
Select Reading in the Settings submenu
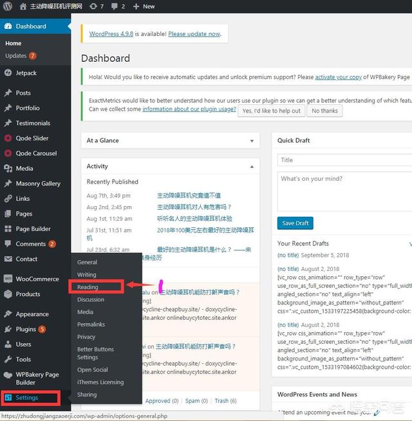[x=88, y=287]
